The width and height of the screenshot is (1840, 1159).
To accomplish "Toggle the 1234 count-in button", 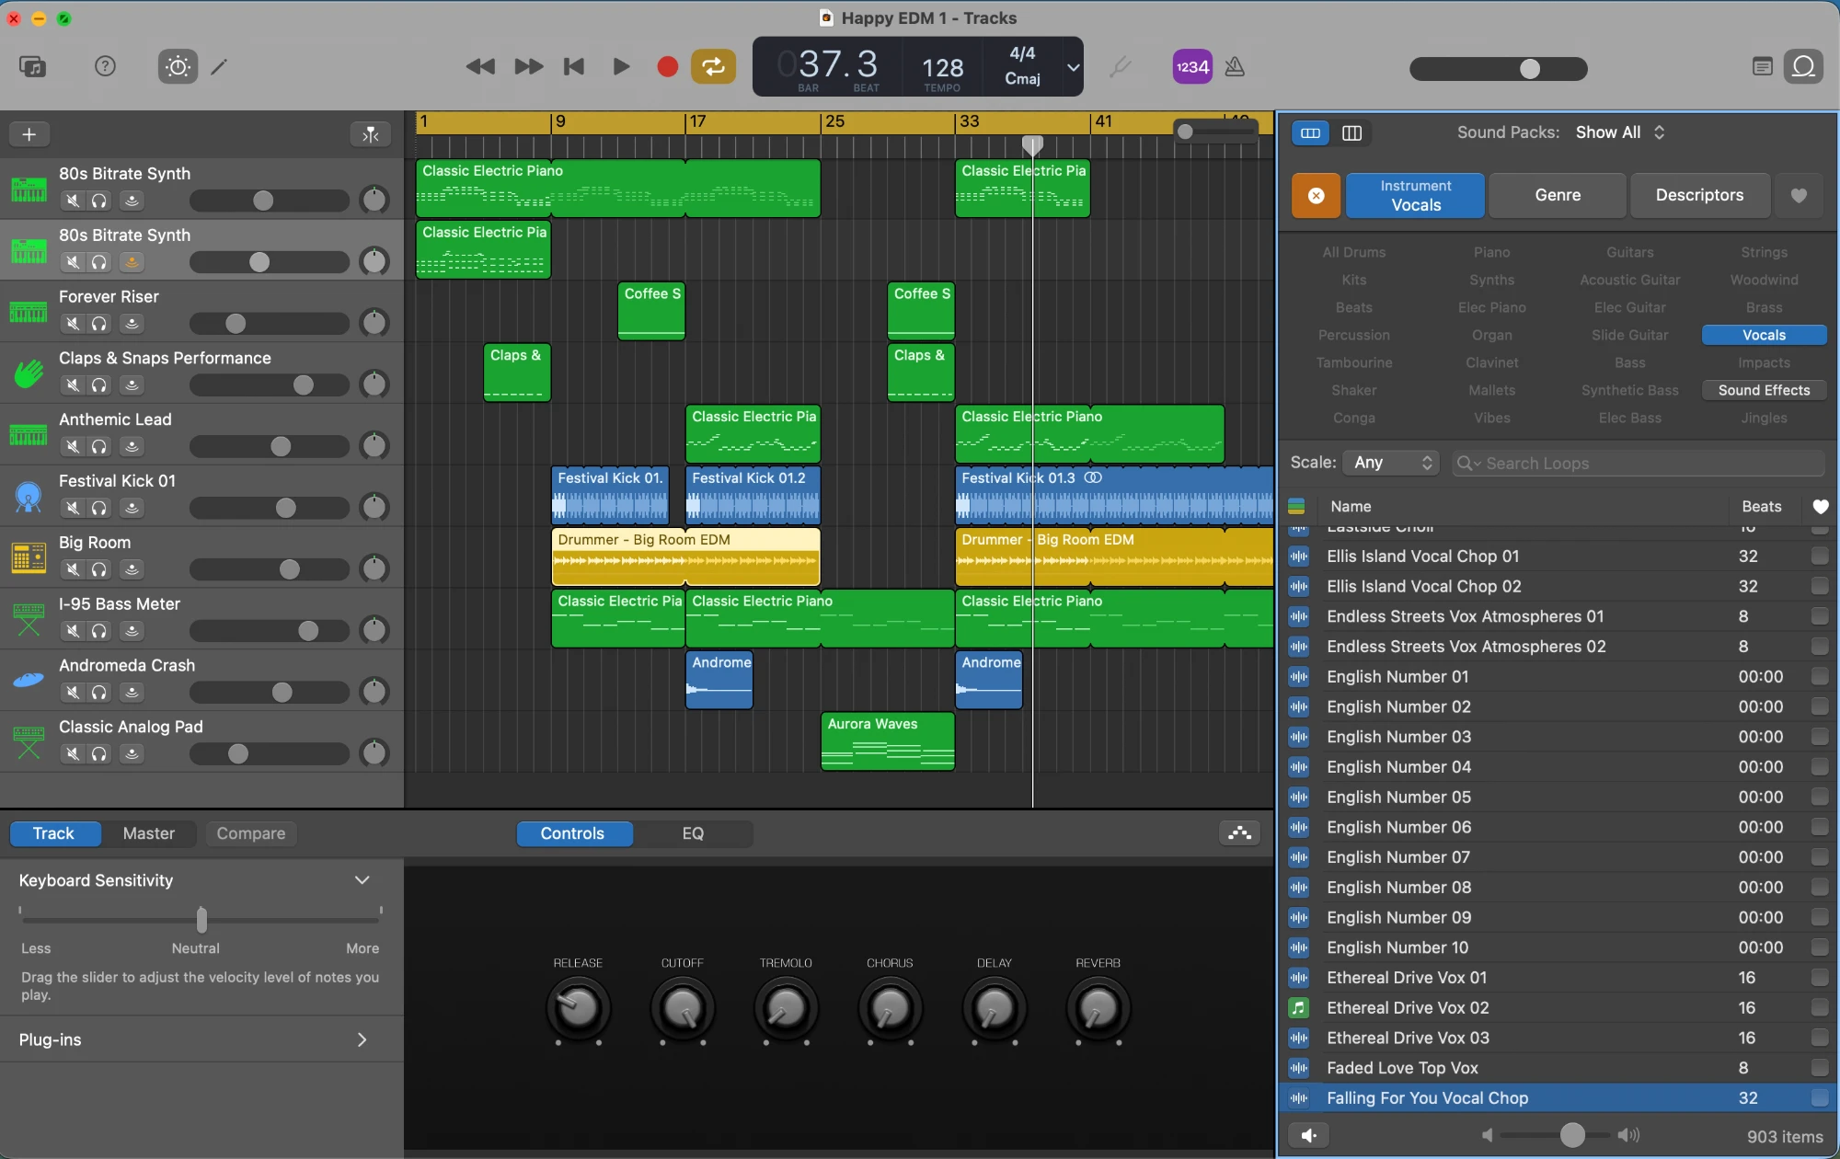I will coord(1192,66).
